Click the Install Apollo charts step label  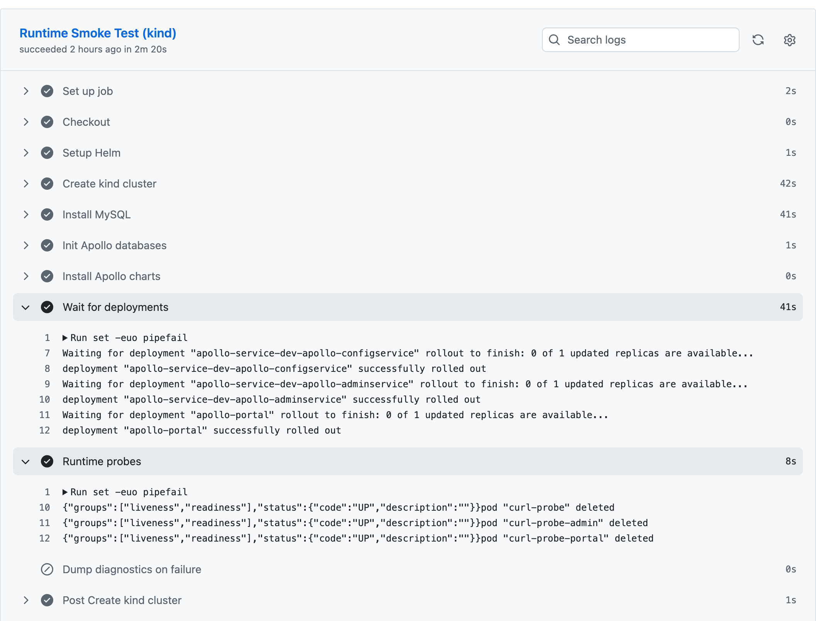[x=111, y=276]
